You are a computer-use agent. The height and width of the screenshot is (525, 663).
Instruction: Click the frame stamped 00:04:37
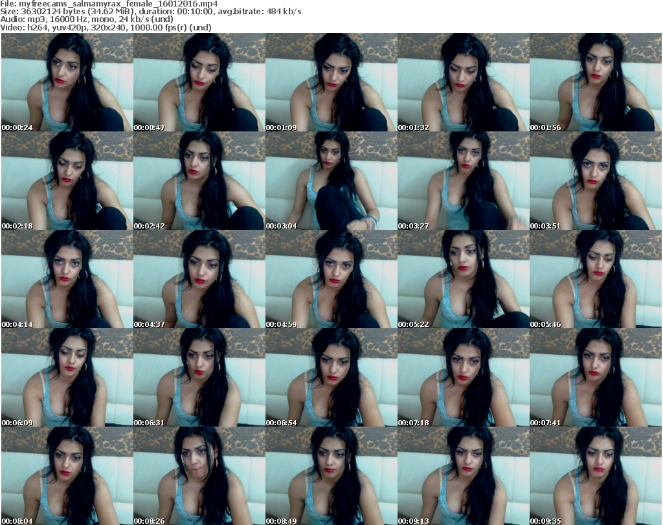coord(199,279)
